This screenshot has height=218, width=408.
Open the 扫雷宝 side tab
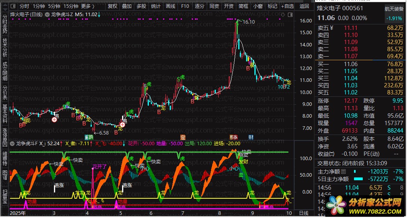tap(5, 197)
